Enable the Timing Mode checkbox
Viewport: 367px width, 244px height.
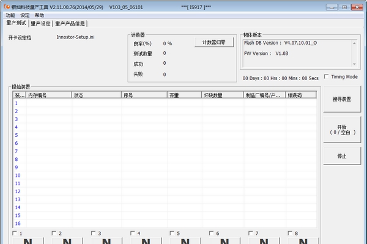[326, 76]
